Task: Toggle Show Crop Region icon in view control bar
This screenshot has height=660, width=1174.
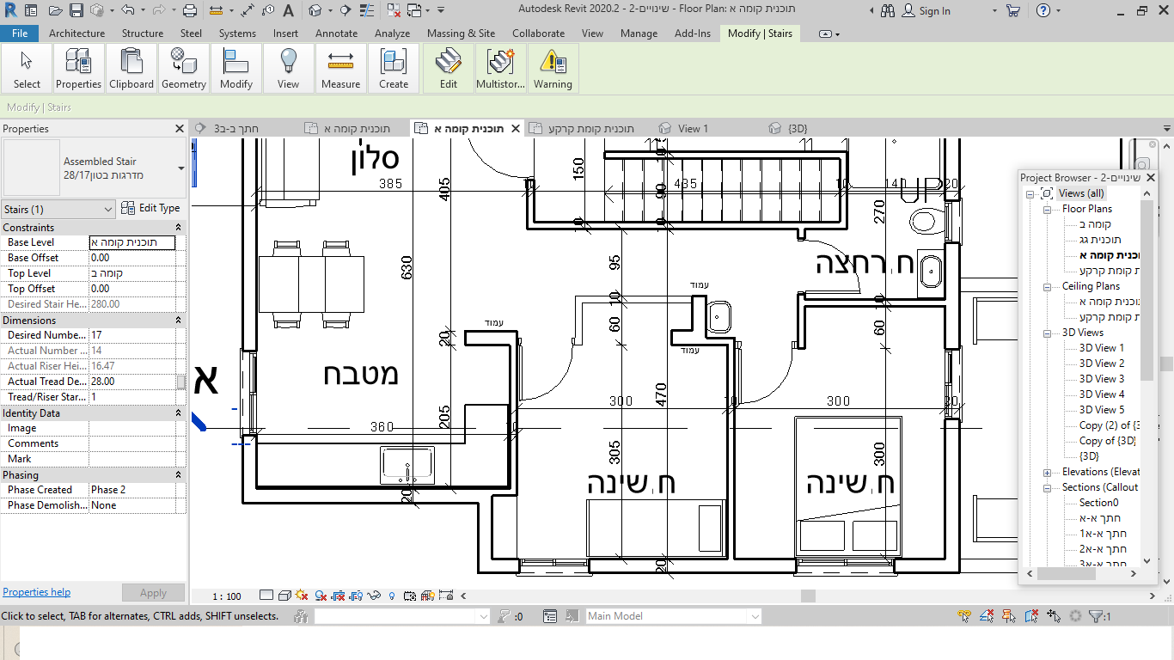Action: tap(356, 596)
